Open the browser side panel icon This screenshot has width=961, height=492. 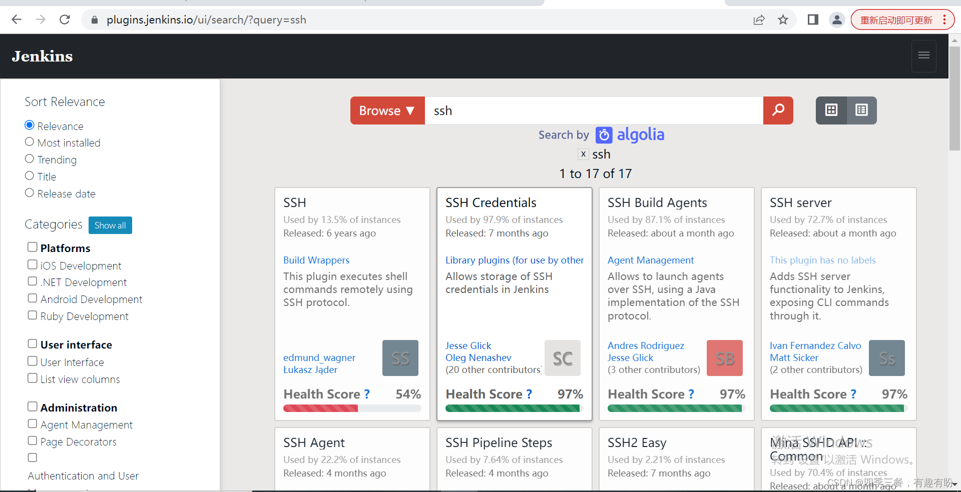(813, 19)
